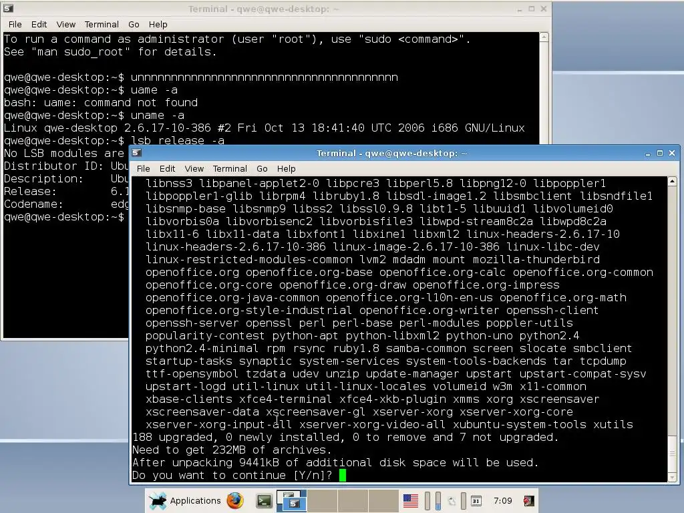Open Terminal menu in front terminal window
The image size is (684, 513).
pyautogui.click(x=230, y=168)
